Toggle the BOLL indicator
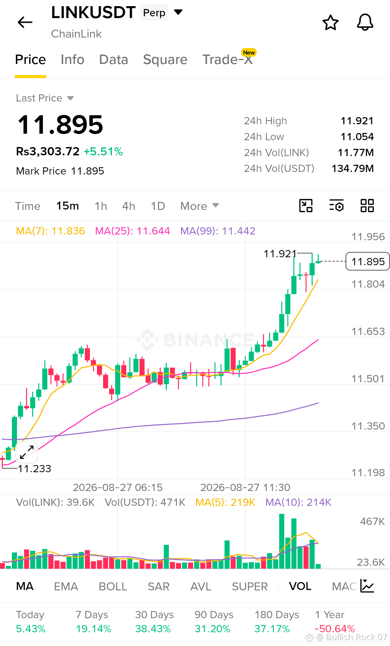 113,586
